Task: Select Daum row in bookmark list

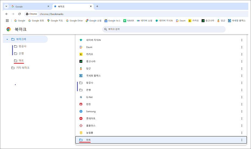Action: (161, 47)
